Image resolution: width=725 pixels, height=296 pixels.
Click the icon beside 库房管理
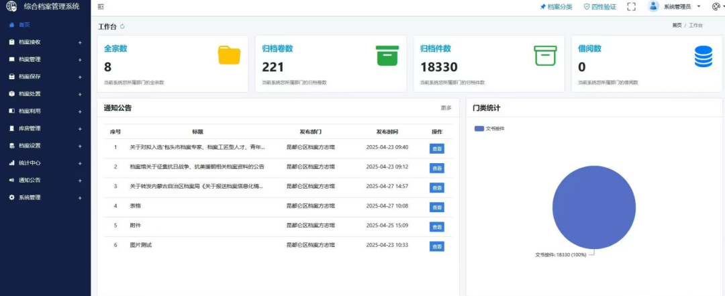12,129
